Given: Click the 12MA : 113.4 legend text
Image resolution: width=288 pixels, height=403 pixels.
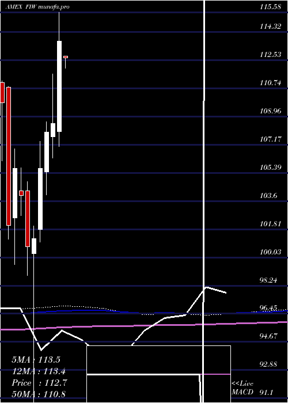Looking at the screenshot, I should pos(39,371).
